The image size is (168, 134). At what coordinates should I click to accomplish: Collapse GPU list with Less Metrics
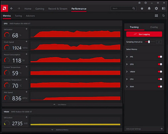tap(62, 104)
